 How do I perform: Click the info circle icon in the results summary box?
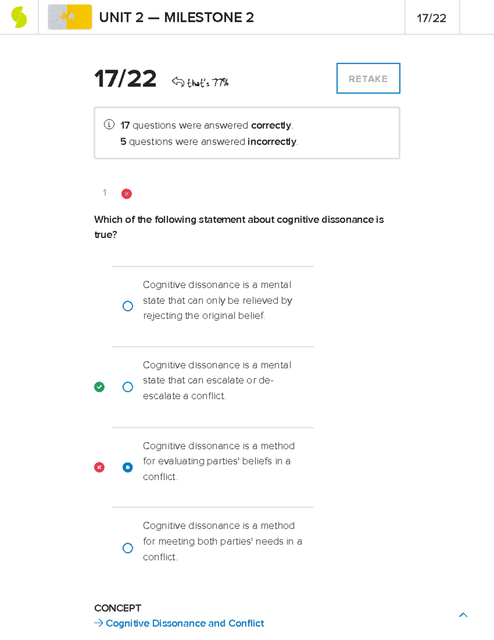click(108, 124)
